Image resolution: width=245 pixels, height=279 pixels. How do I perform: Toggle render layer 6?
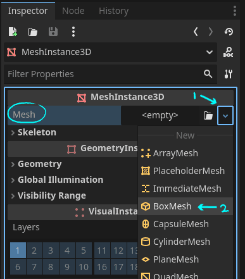18,267
